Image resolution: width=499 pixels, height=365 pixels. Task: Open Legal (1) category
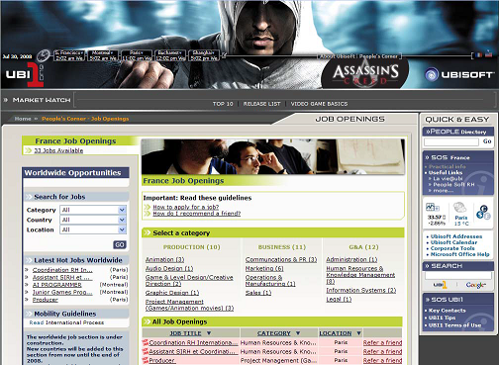pos(339,300)
